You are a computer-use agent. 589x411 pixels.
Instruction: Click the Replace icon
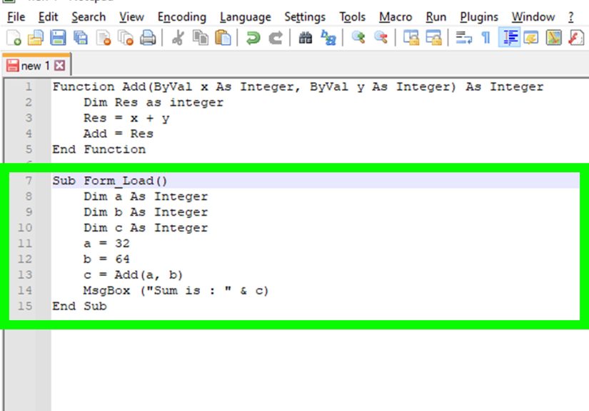328,38
